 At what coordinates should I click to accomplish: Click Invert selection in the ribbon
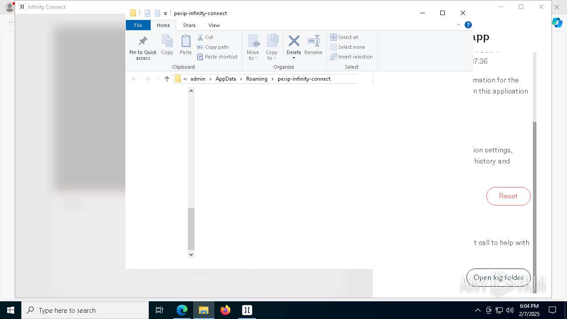pyautogui.click(x=351, y=57)
